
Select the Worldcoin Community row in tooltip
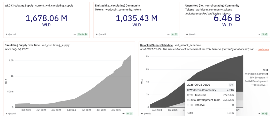[x=210, y=90]
